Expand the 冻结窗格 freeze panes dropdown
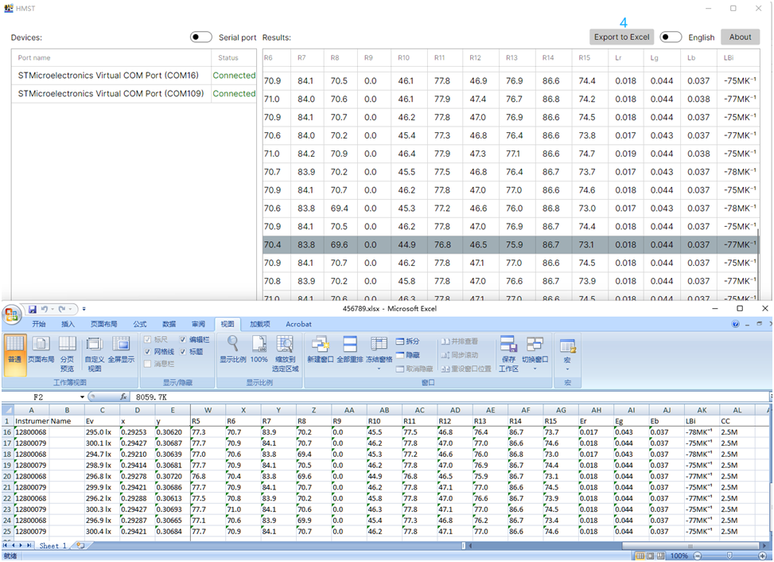 pyautogui.click(x=379, y=369)
